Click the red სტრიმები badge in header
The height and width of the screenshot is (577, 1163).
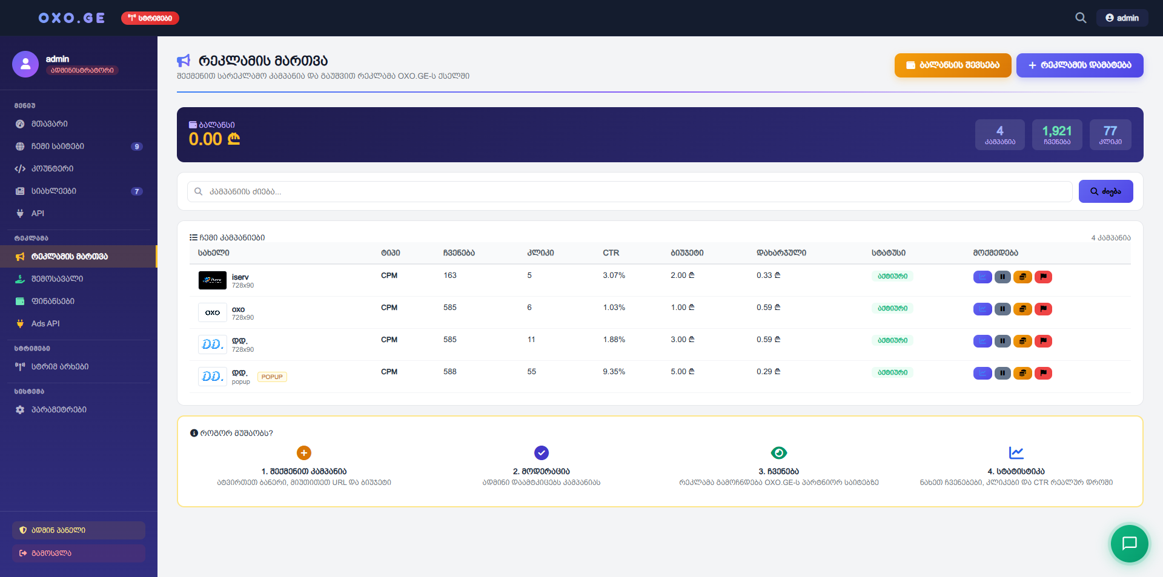click(x=150, y=18)
